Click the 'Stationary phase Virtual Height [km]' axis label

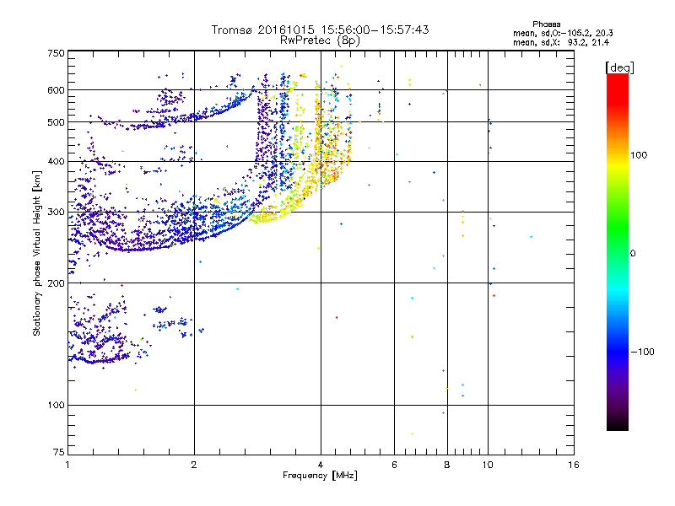37,253
